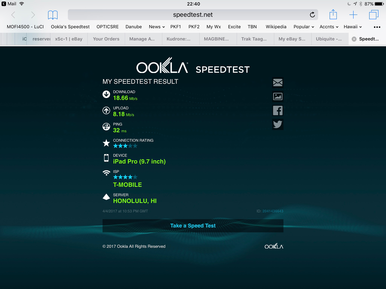Go back to Mail app
386x289 pixels.
(x=9, y=4)
